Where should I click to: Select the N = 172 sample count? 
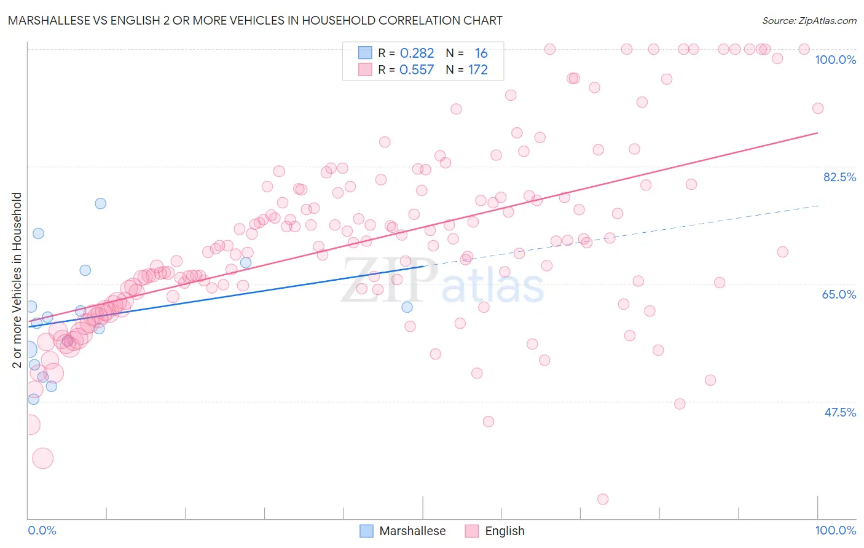point(467,69)
